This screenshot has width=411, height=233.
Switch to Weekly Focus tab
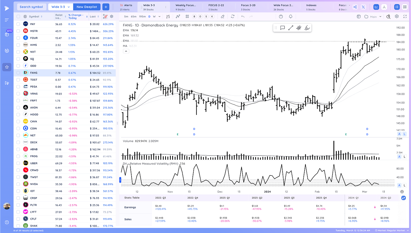point(186,7)
